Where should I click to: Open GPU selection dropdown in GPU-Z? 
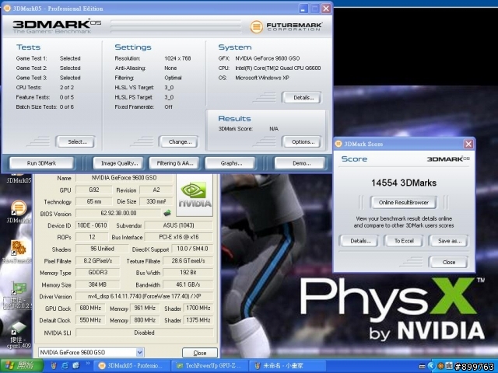coord(139,352)
